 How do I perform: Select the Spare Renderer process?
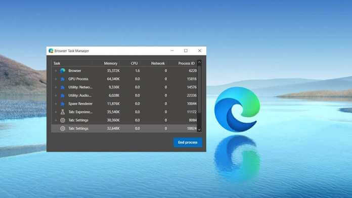pyautogui.click(x=80, y=104)
